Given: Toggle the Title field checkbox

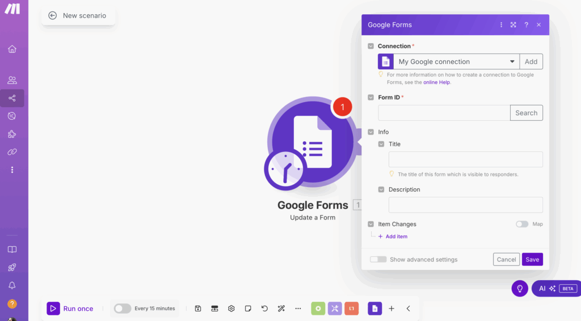Looking at the screenshot, I should pyautogui.click(x=381, y=144).
